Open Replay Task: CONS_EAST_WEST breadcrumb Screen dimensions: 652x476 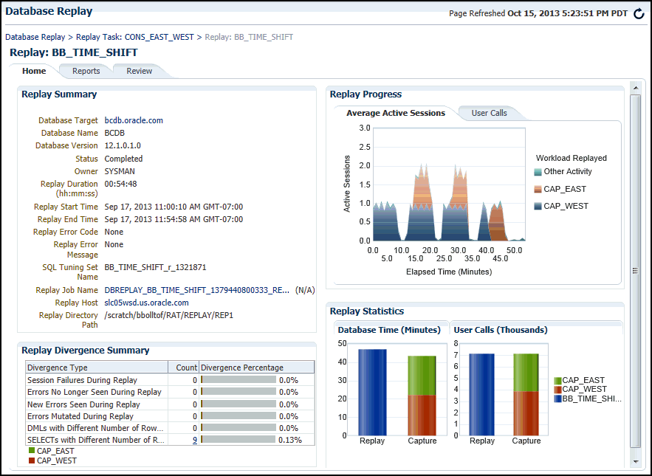(x=135, y=37)
